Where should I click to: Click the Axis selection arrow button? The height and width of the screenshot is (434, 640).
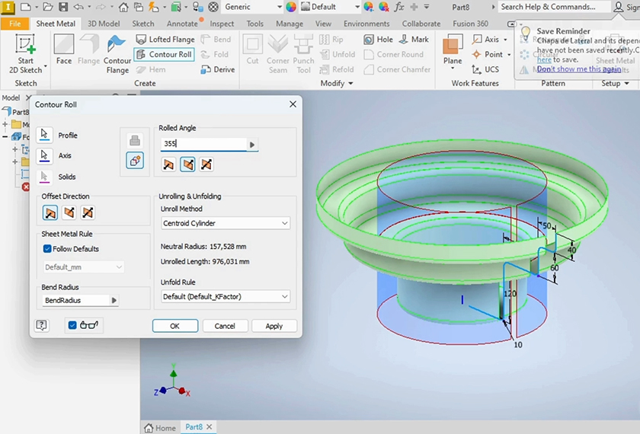point(45,155)
